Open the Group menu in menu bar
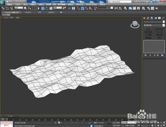 pyautogui.click(x=25, y=5)
